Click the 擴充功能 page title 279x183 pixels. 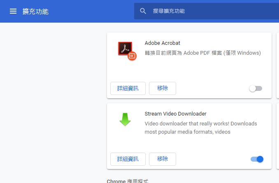[35, 12]
